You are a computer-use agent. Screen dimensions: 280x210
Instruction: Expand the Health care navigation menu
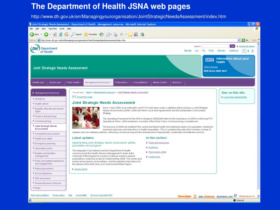39,82
